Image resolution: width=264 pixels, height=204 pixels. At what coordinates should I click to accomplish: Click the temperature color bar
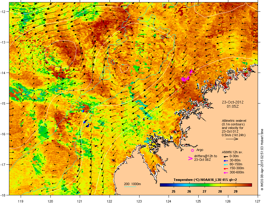(206, 185)
